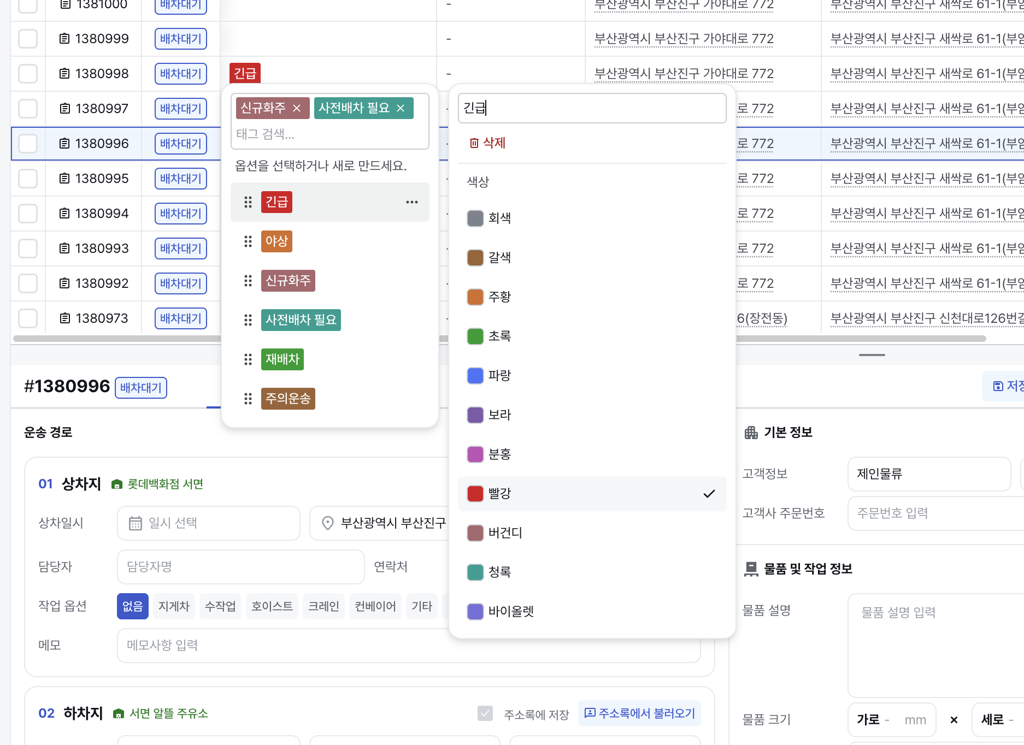The height and width of the screenshot is (745, 1024).
Task: Click the clipboard icon for order 1380993
Action: [64, 249]
